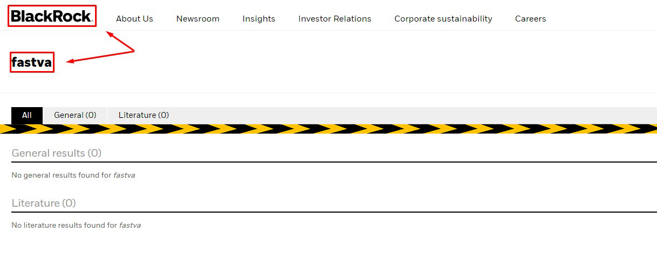Viewport: 657px width, 253px height.
Task: Click the bold fastva search heading
Action: pyautogui.click(x=32, y=62)
